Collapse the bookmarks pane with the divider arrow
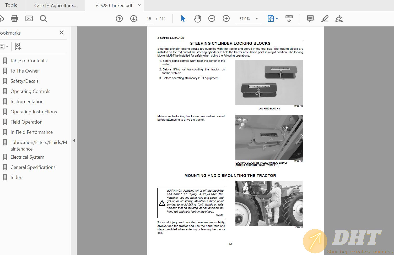 tap(74, 141)
